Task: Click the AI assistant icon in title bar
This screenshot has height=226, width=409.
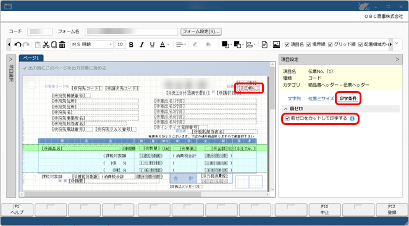Action: point(364,6)
